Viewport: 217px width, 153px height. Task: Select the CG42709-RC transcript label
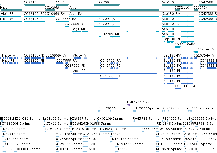tap(105, 24)
